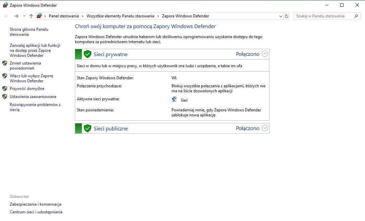Click 'Stan Zapory Windows Defender:' label
Viewport: 365px width, 221px height.
coord(105,78)
